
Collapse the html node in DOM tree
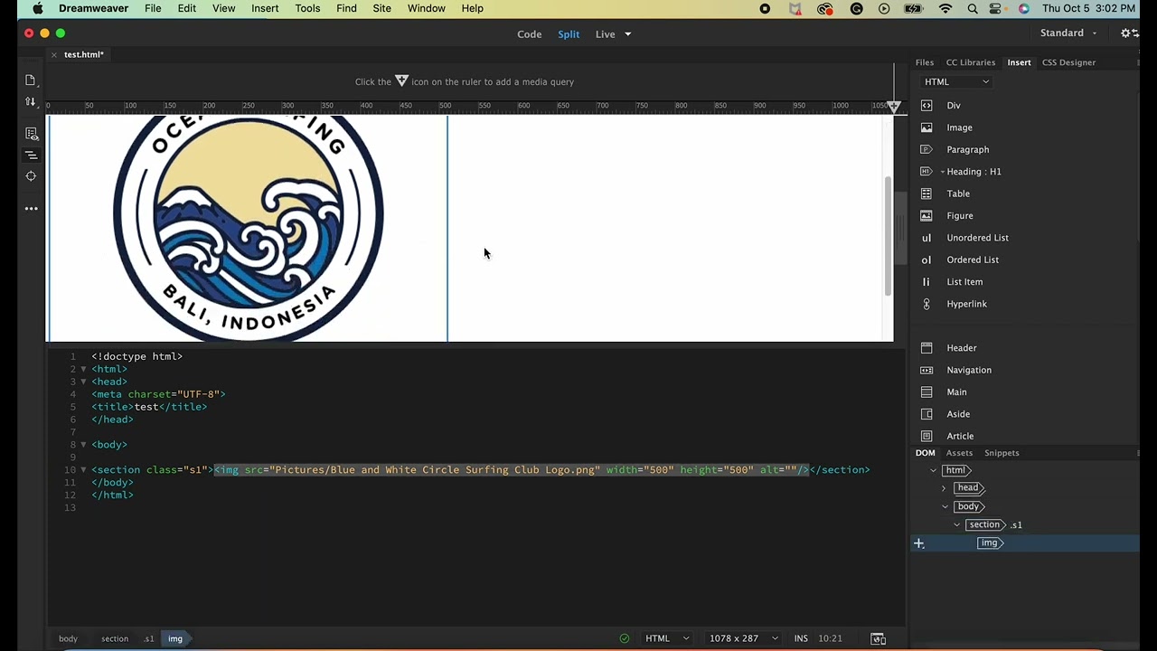(x=934, y=470)
